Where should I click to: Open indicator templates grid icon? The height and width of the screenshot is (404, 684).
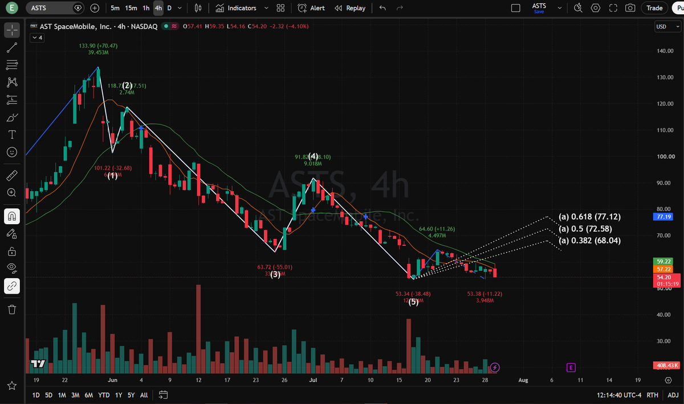point(280,8)
